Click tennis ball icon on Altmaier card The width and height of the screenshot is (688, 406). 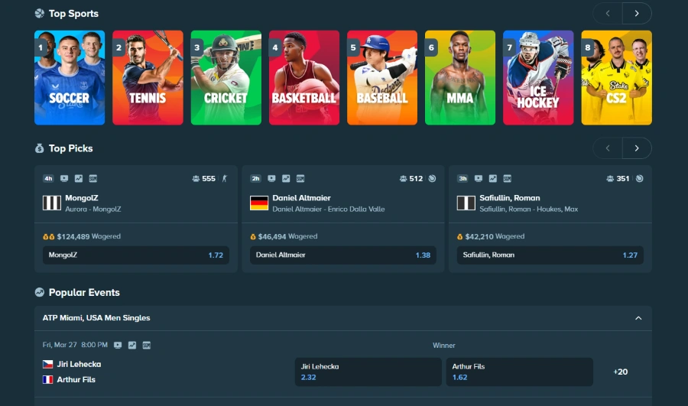(432, 179)
